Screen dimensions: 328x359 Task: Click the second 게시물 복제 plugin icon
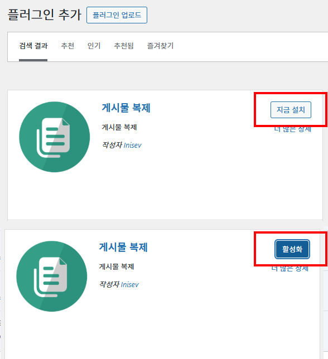click(52, 276)
